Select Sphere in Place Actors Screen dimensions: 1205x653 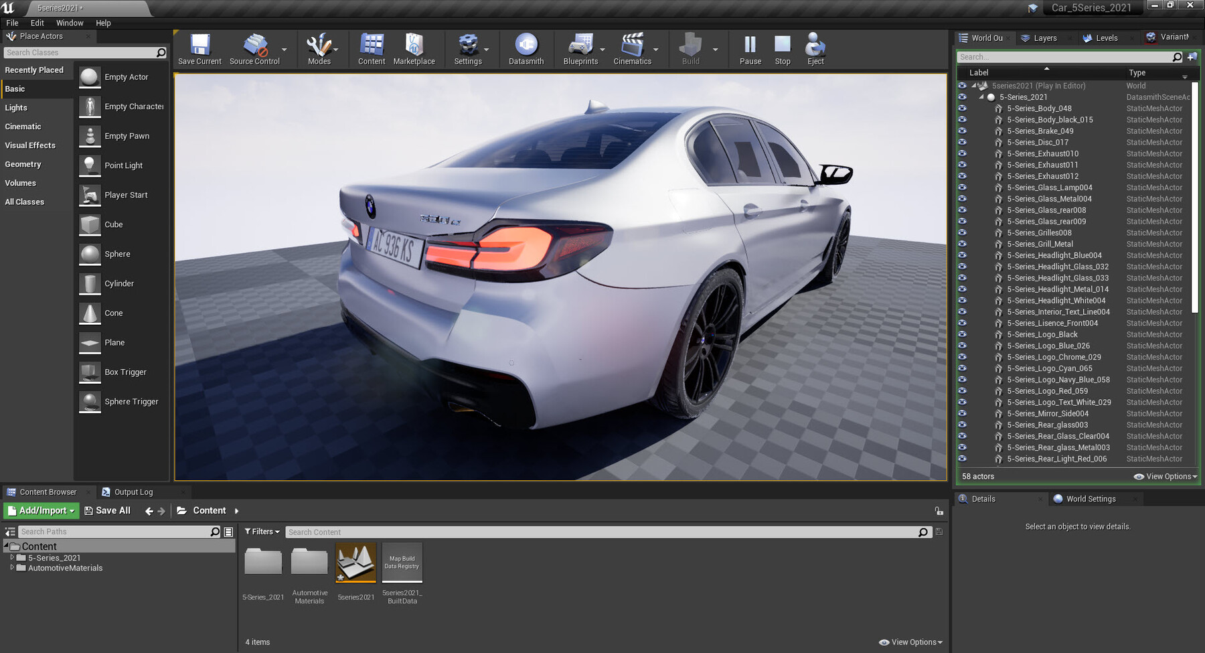121,254
